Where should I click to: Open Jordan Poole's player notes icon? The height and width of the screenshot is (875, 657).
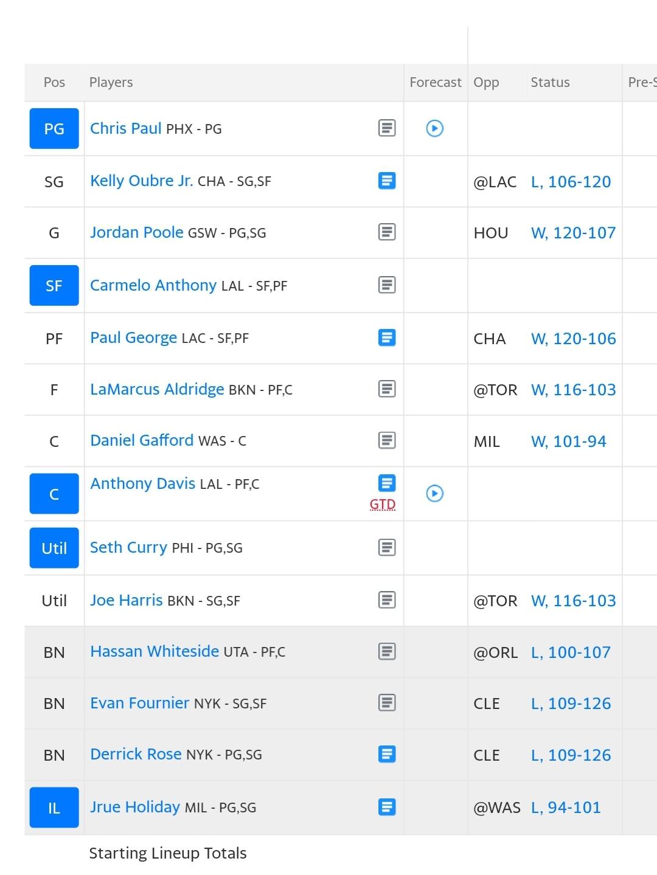point(387,232)
